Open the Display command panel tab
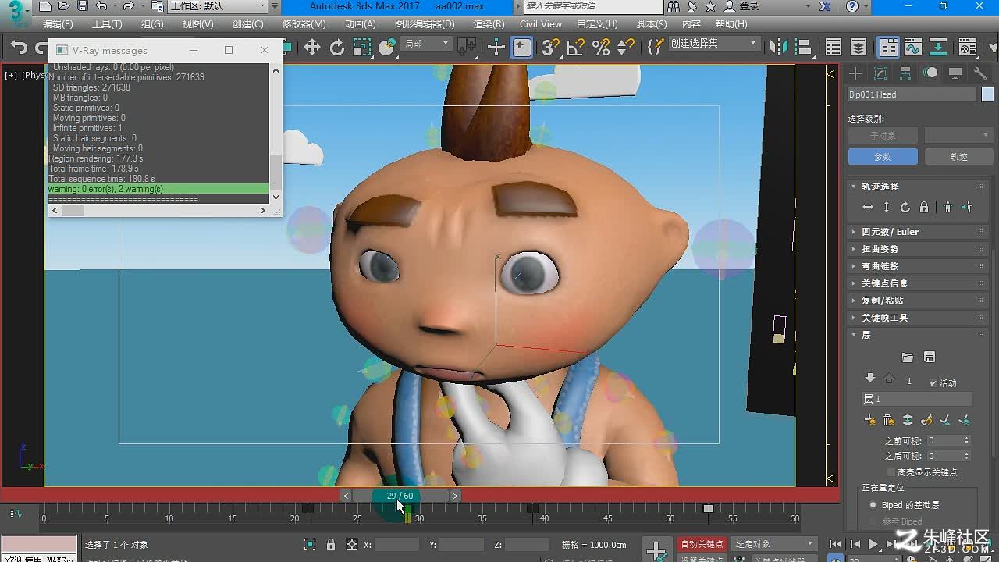Viewport: 999px width, 562px height. point(955,73)
